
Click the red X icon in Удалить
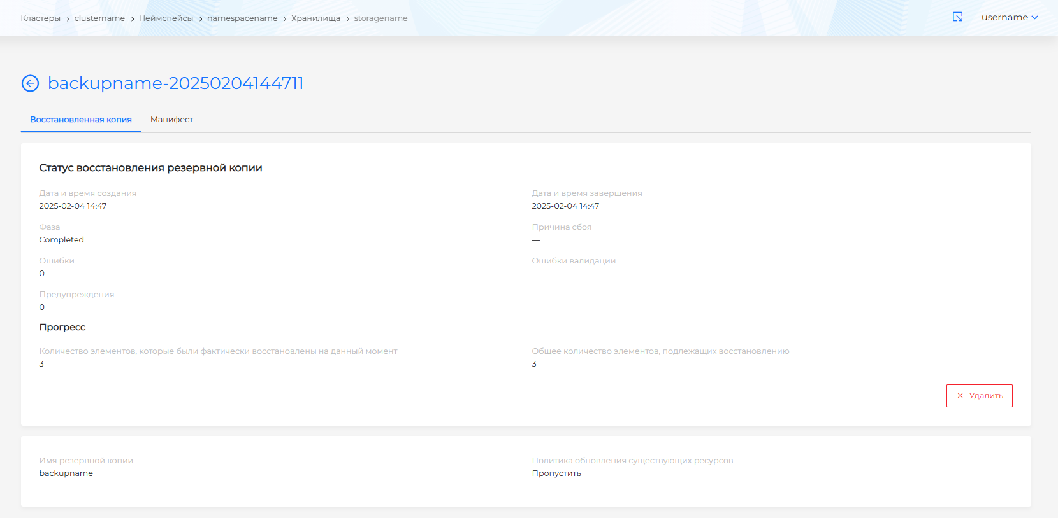[x=960, y=396]
